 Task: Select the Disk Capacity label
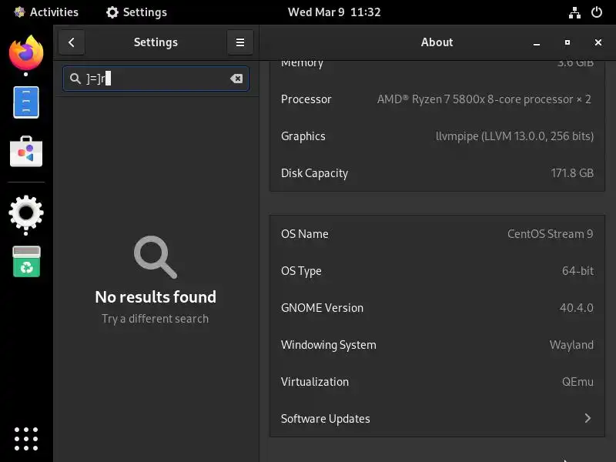coord(314,173)
